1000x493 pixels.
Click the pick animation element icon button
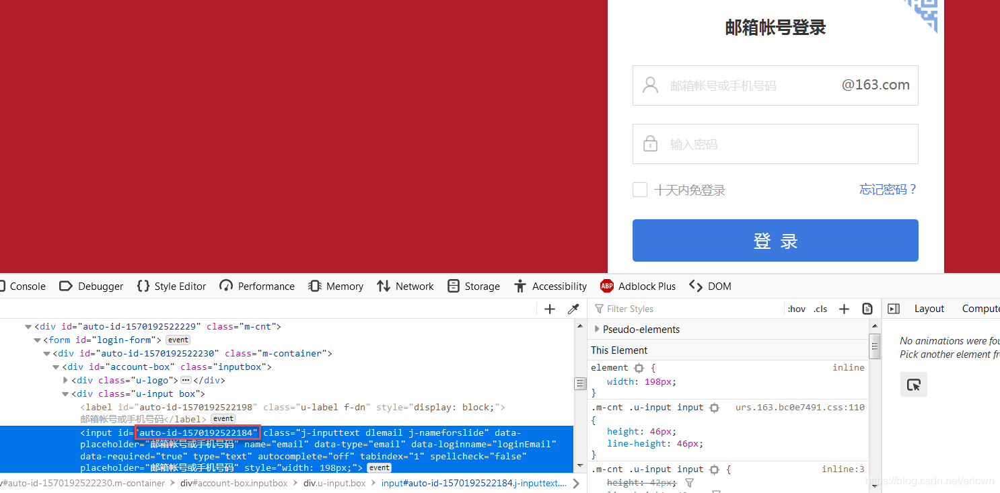coord(914,385)
